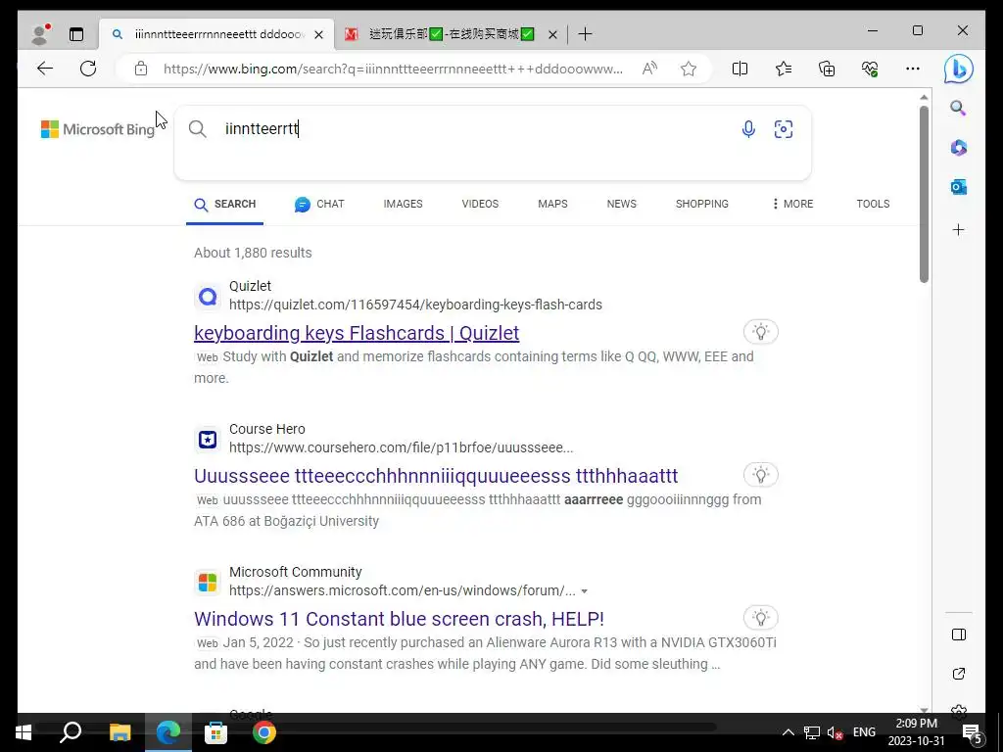Close the Bing search tab
The height and width of the screenshot is (752, 1003).
[x=318, y=34]
